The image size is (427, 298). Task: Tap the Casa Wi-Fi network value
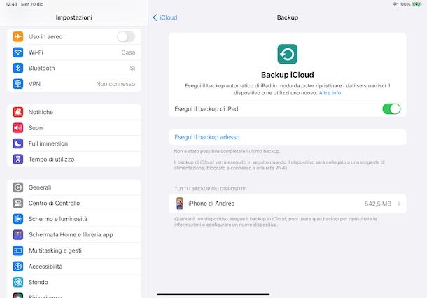click(128, 52)
